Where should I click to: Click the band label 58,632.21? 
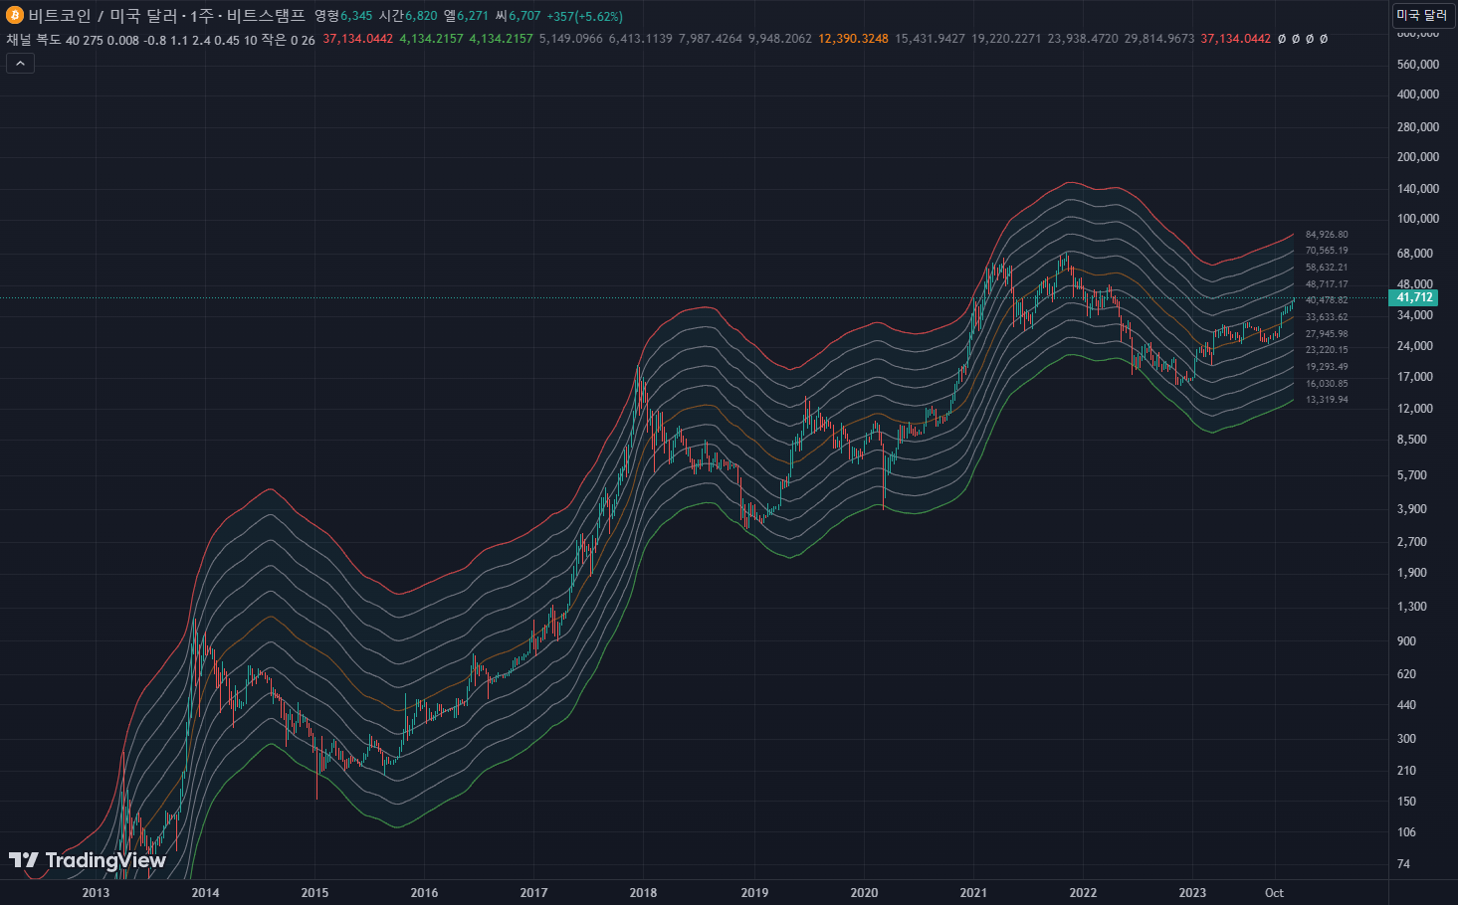1327,268
